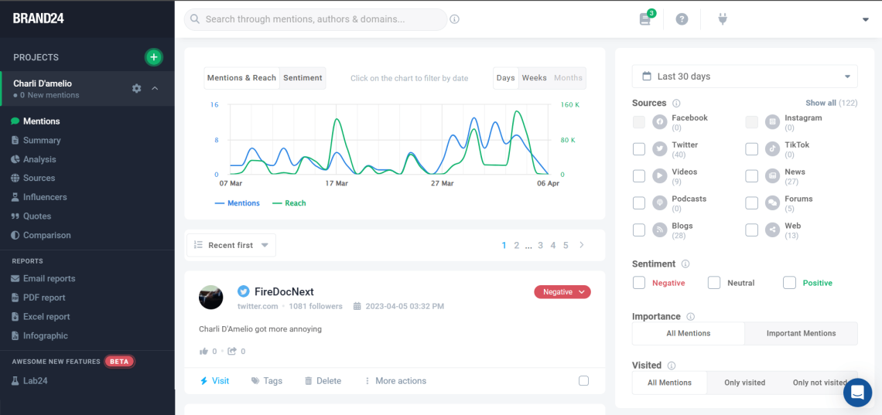Open the integrations plug icon
This screenshot has height=415, width=882.
tap(723, 19)
